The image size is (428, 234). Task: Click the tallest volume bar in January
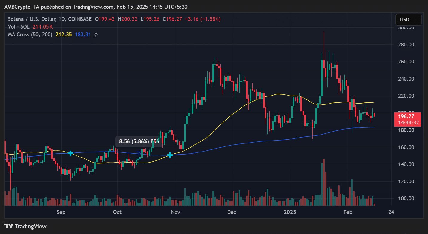point(323,182)
